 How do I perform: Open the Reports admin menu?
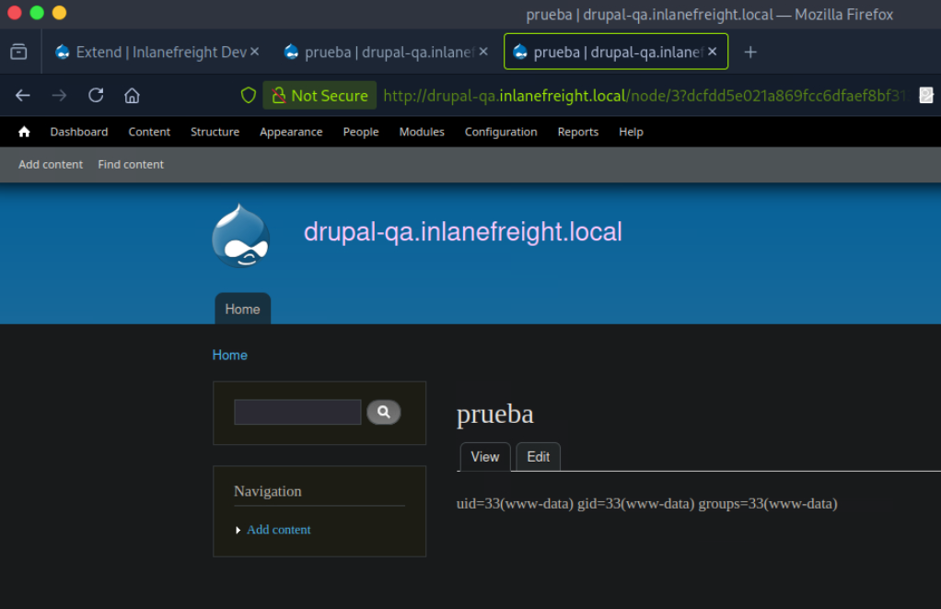pos(577,132)
